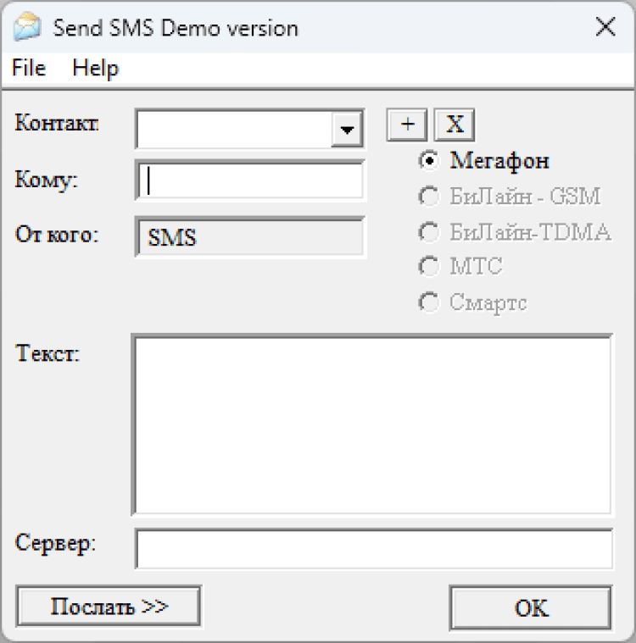636x643 pixels.
Task: Select the БиЛайн-TDMA radio option
Action: (431, 232)
